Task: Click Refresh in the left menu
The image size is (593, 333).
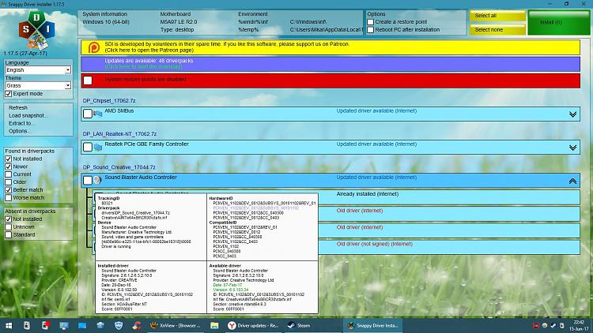Action: [18, 107]
